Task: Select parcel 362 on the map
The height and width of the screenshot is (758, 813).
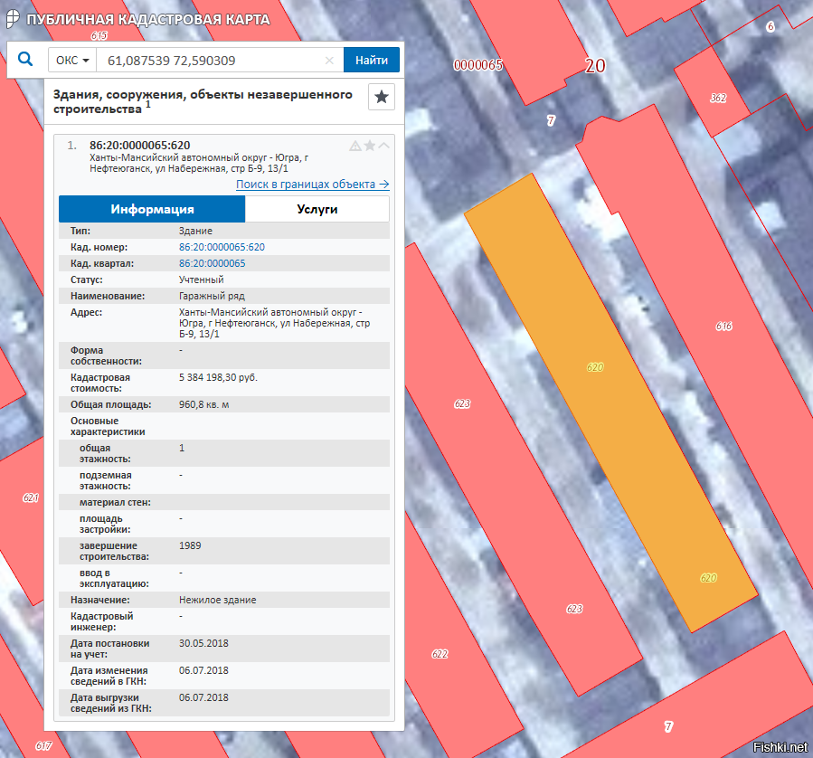Action: tap(718, 98)
